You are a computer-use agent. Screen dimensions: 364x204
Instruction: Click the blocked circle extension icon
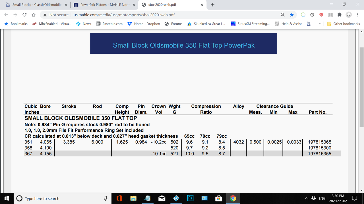tap(312, 15)
